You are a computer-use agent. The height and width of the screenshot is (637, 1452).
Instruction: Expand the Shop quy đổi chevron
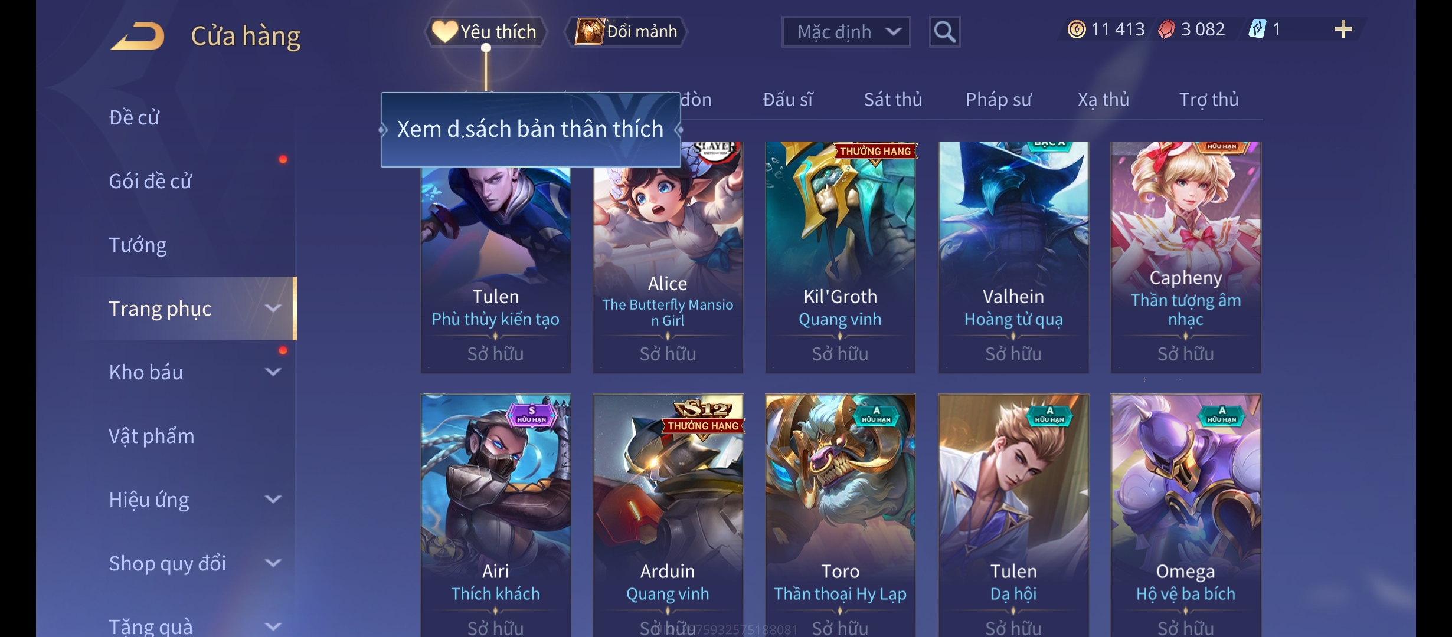[273, 563]
